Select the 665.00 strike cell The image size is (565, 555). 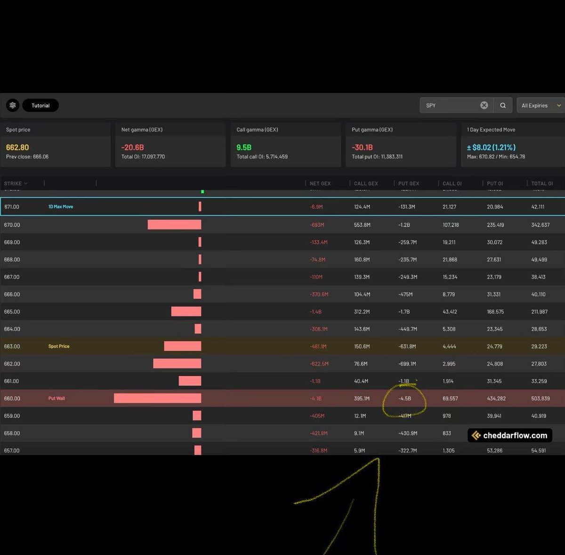click(12, 312)
